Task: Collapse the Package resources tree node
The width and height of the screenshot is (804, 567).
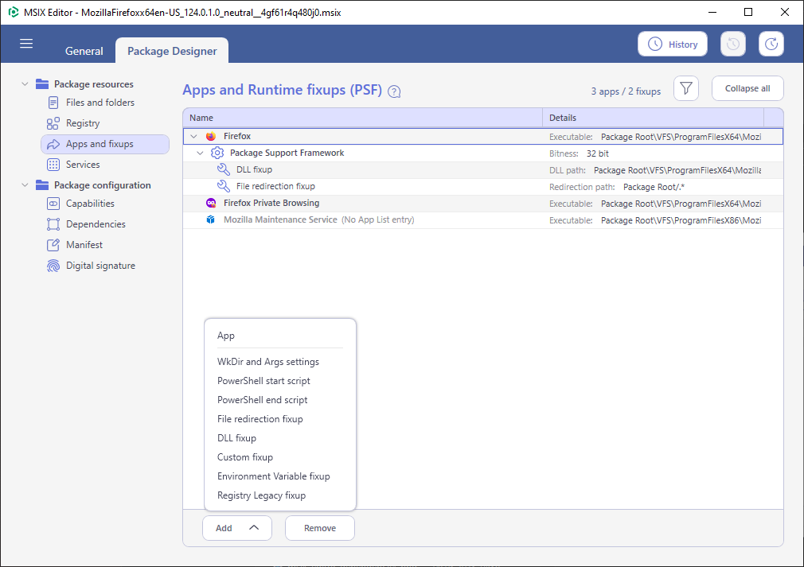Action: click(25, 84)
